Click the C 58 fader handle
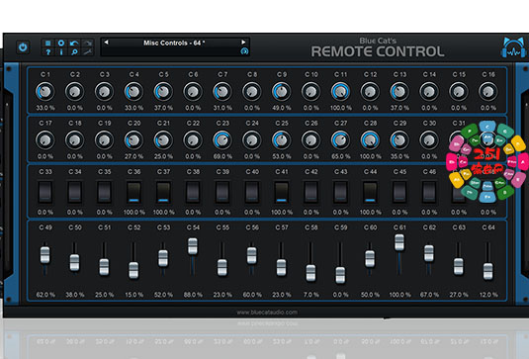The width and height of the screenshot is (529, 359). [310, 273]
